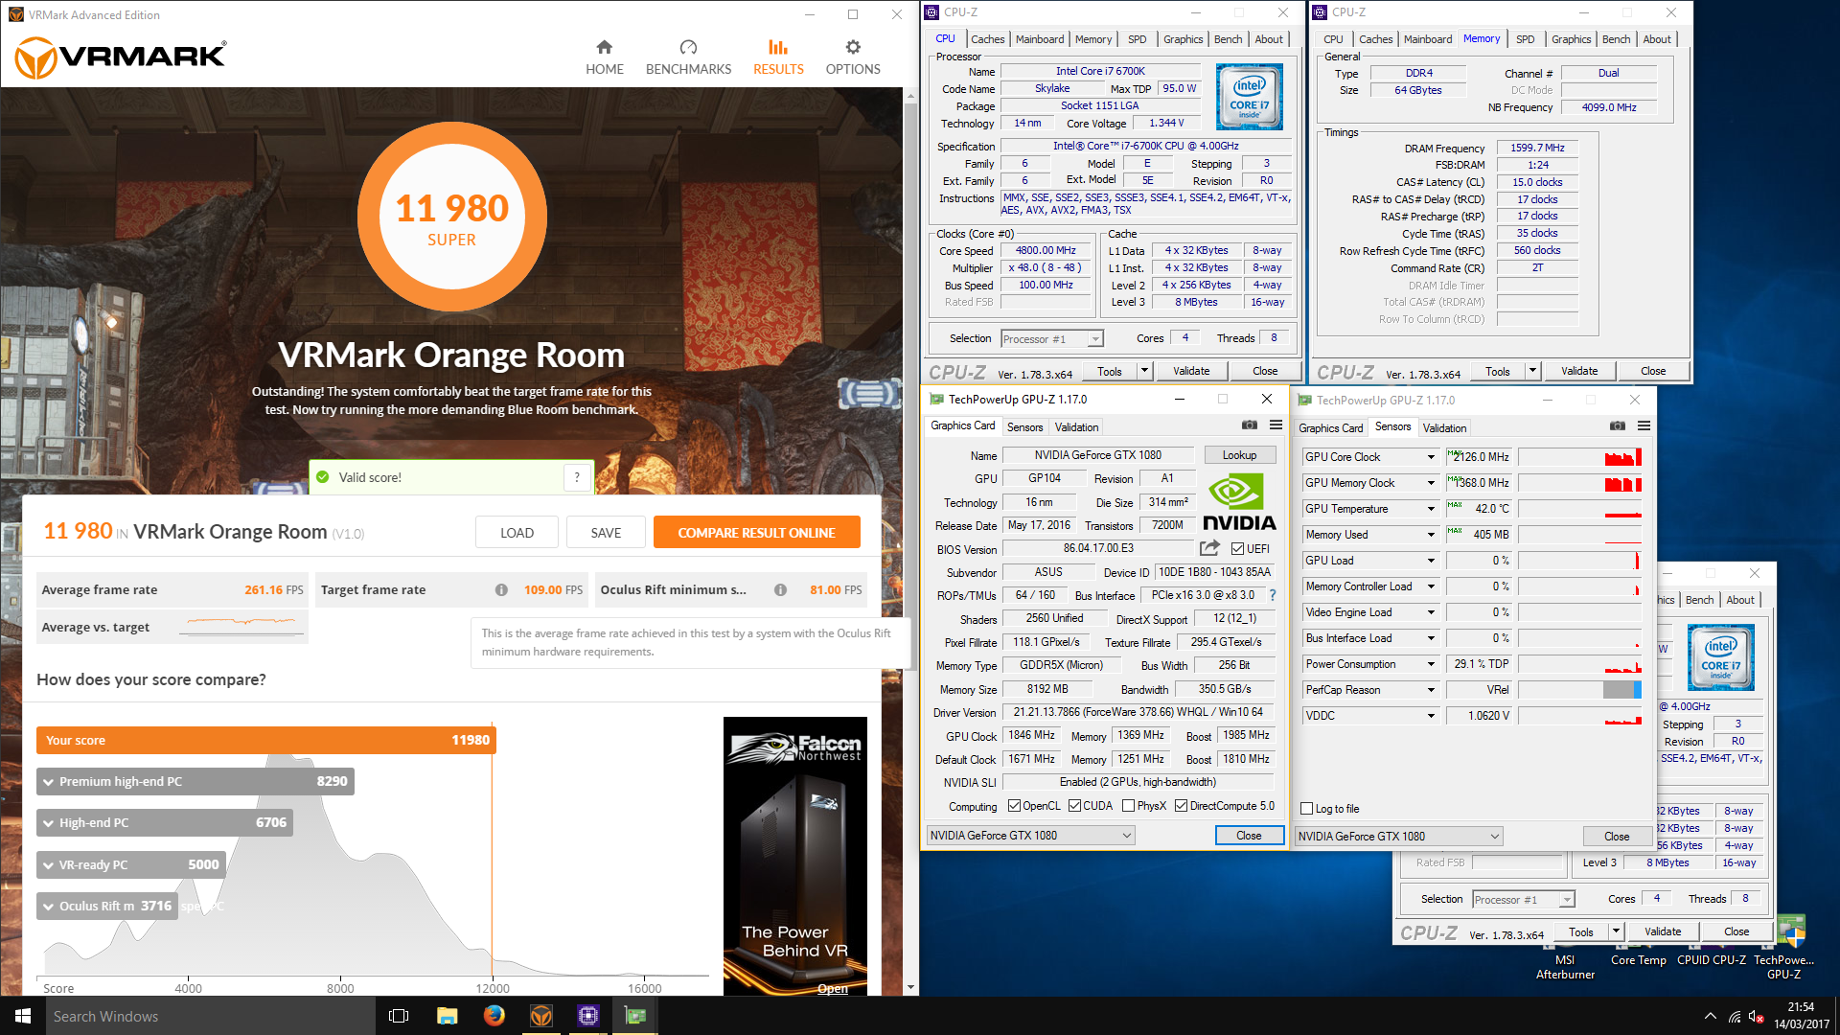Click the valid score help question mark
This screenshot has width=1840, height=1035.
point(577,477)
